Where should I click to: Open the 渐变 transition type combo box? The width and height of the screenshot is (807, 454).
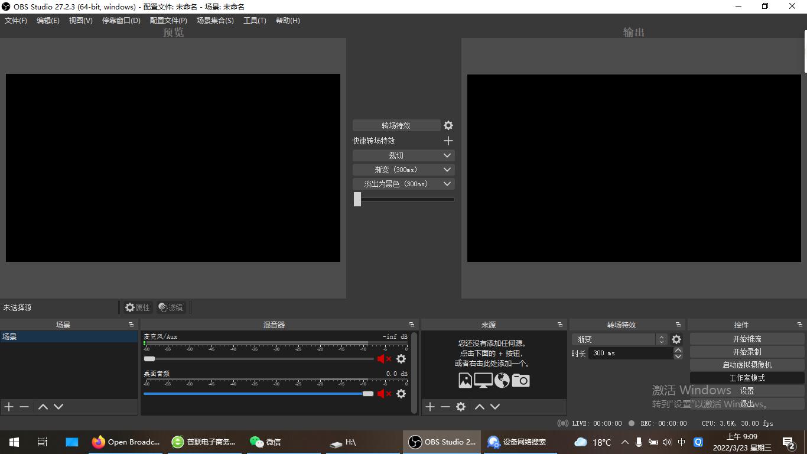(620, 339)
